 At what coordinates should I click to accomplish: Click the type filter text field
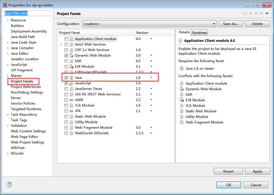click(27, 13)
